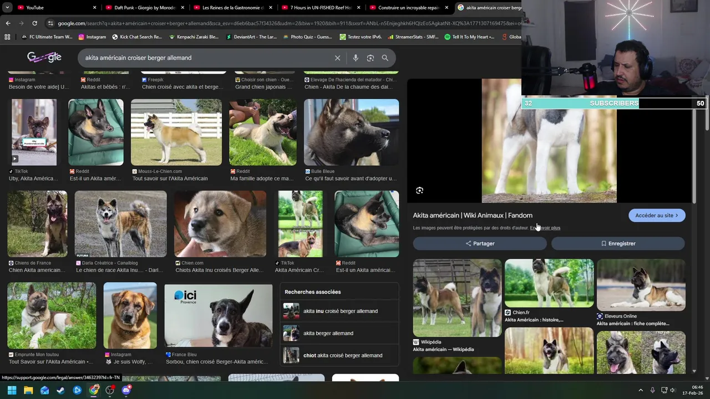Open the volume control in system tray

coord(673,390)
